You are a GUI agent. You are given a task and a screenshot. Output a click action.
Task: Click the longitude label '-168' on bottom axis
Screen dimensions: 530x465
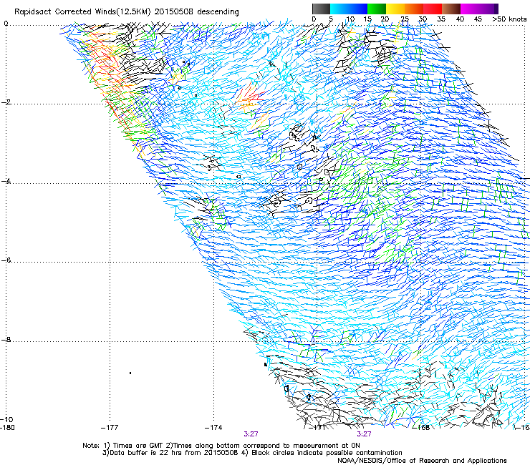pyautogui.click(x=421, y=428)
